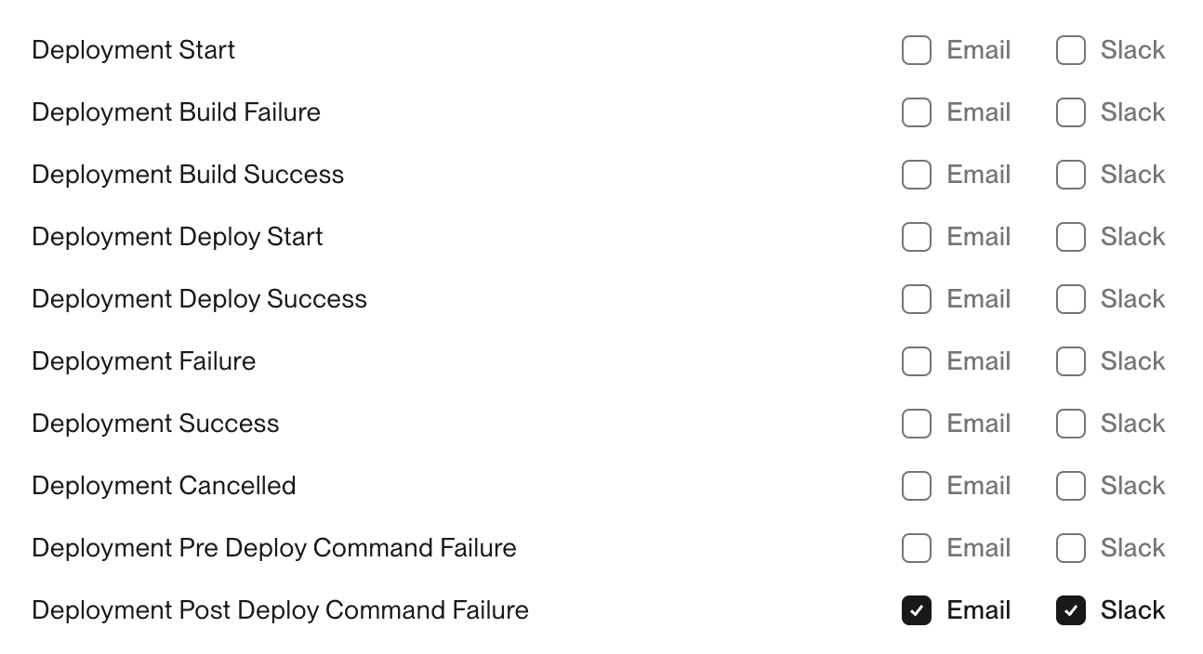This screenshot has height=654, width=1203.
Task: Select Slack notification for Deployment Failure
Action: 1071,361
